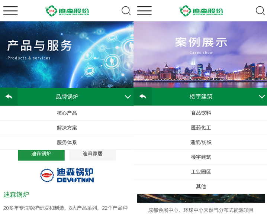Open the green 迪森锅炉 heading link

click(x=16, y=194)
